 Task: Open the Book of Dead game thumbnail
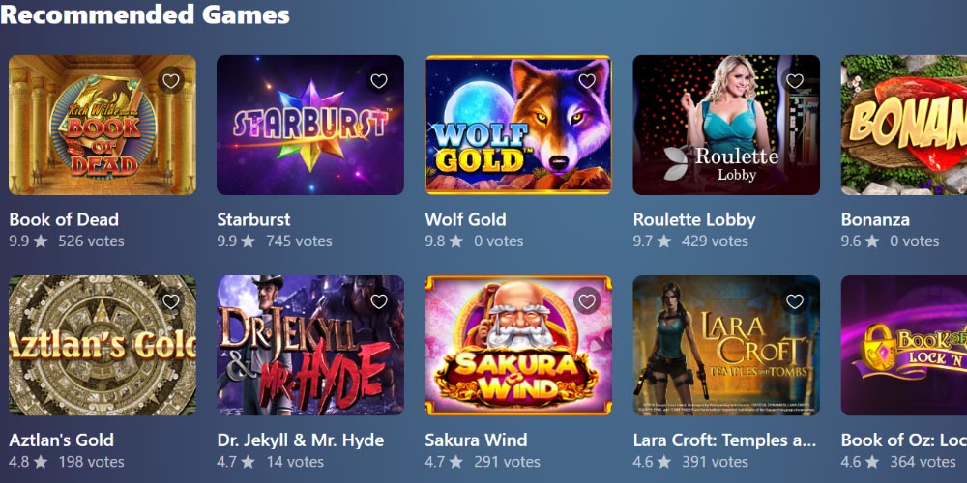[103, 125]
